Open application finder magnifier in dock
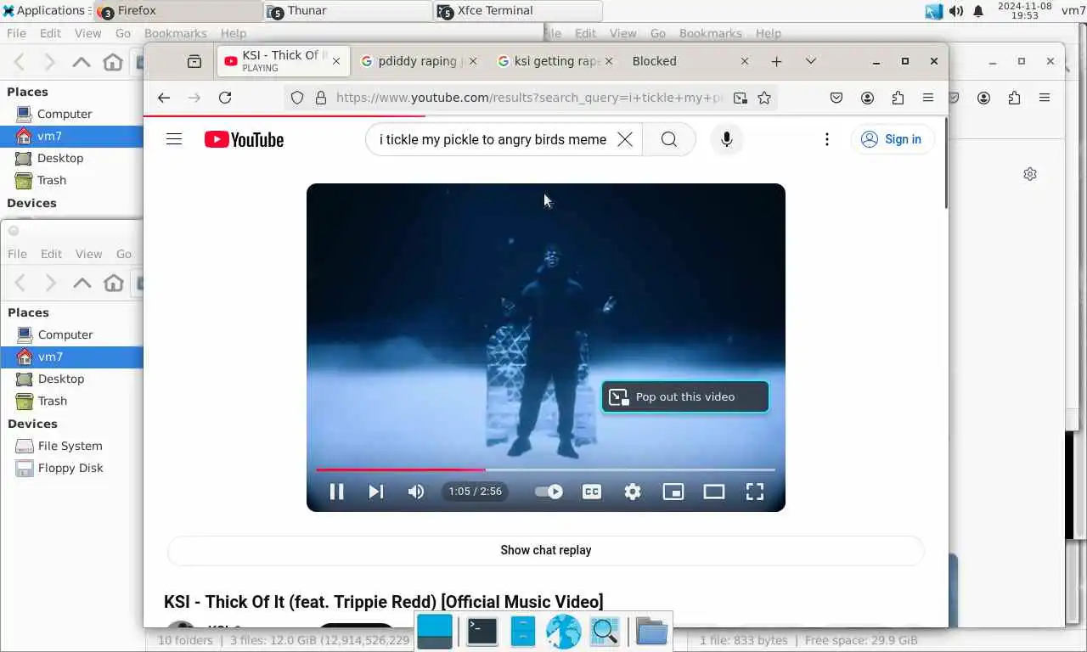The width and height of the screenshot is (1087, 652). click(605, 632)
